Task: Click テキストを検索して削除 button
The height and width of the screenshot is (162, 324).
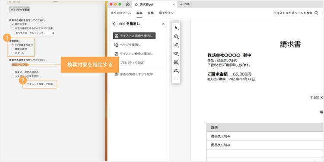Action: (x=40, y=84)
